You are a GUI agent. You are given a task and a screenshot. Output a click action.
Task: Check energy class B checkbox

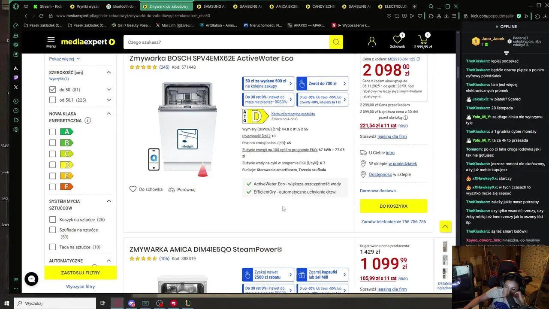tap(52, 143)
